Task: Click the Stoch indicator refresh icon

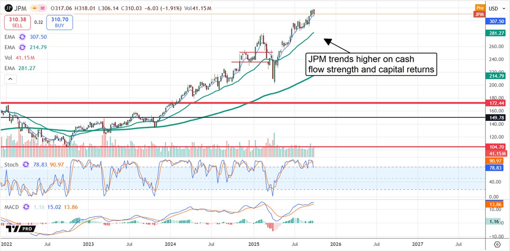Action: [x=26, y=165]
